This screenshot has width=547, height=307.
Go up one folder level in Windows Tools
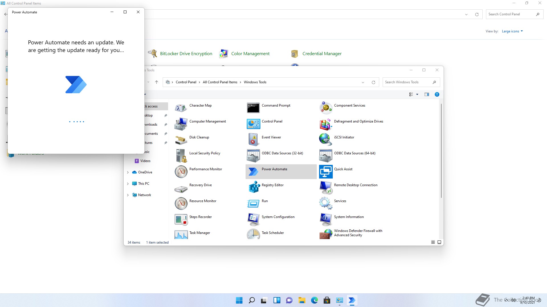coord(156,82)
